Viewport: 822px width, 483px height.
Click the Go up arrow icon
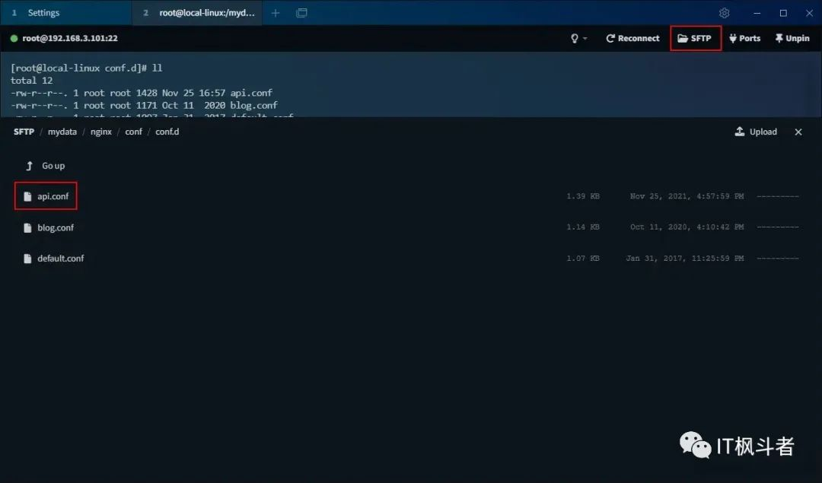(x=30, y=166)
